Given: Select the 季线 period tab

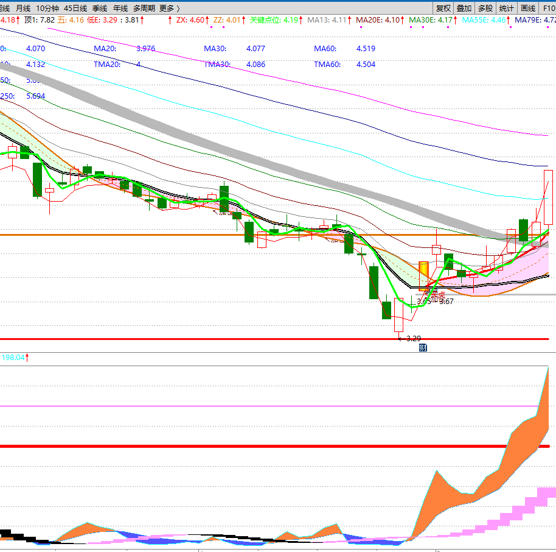Looking at the screenshot, I should 100,8.
